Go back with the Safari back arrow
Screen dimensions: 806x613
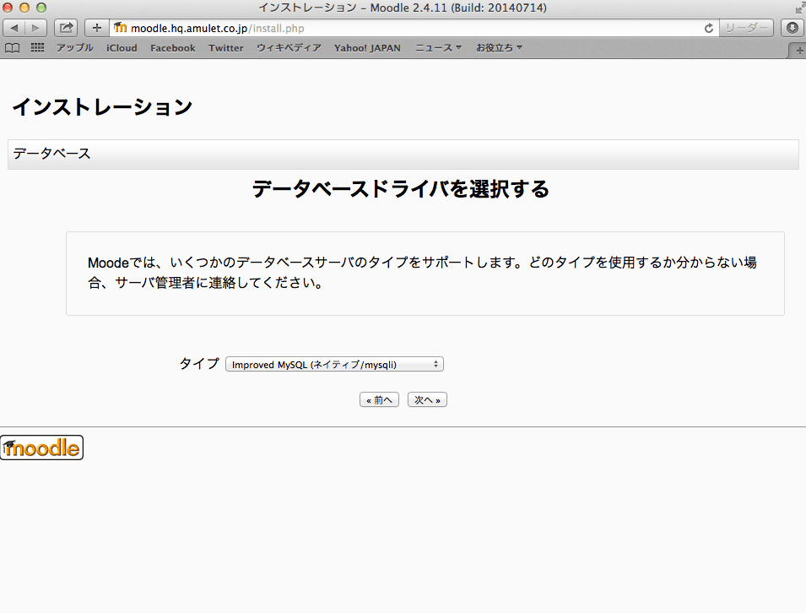(14, 28)
